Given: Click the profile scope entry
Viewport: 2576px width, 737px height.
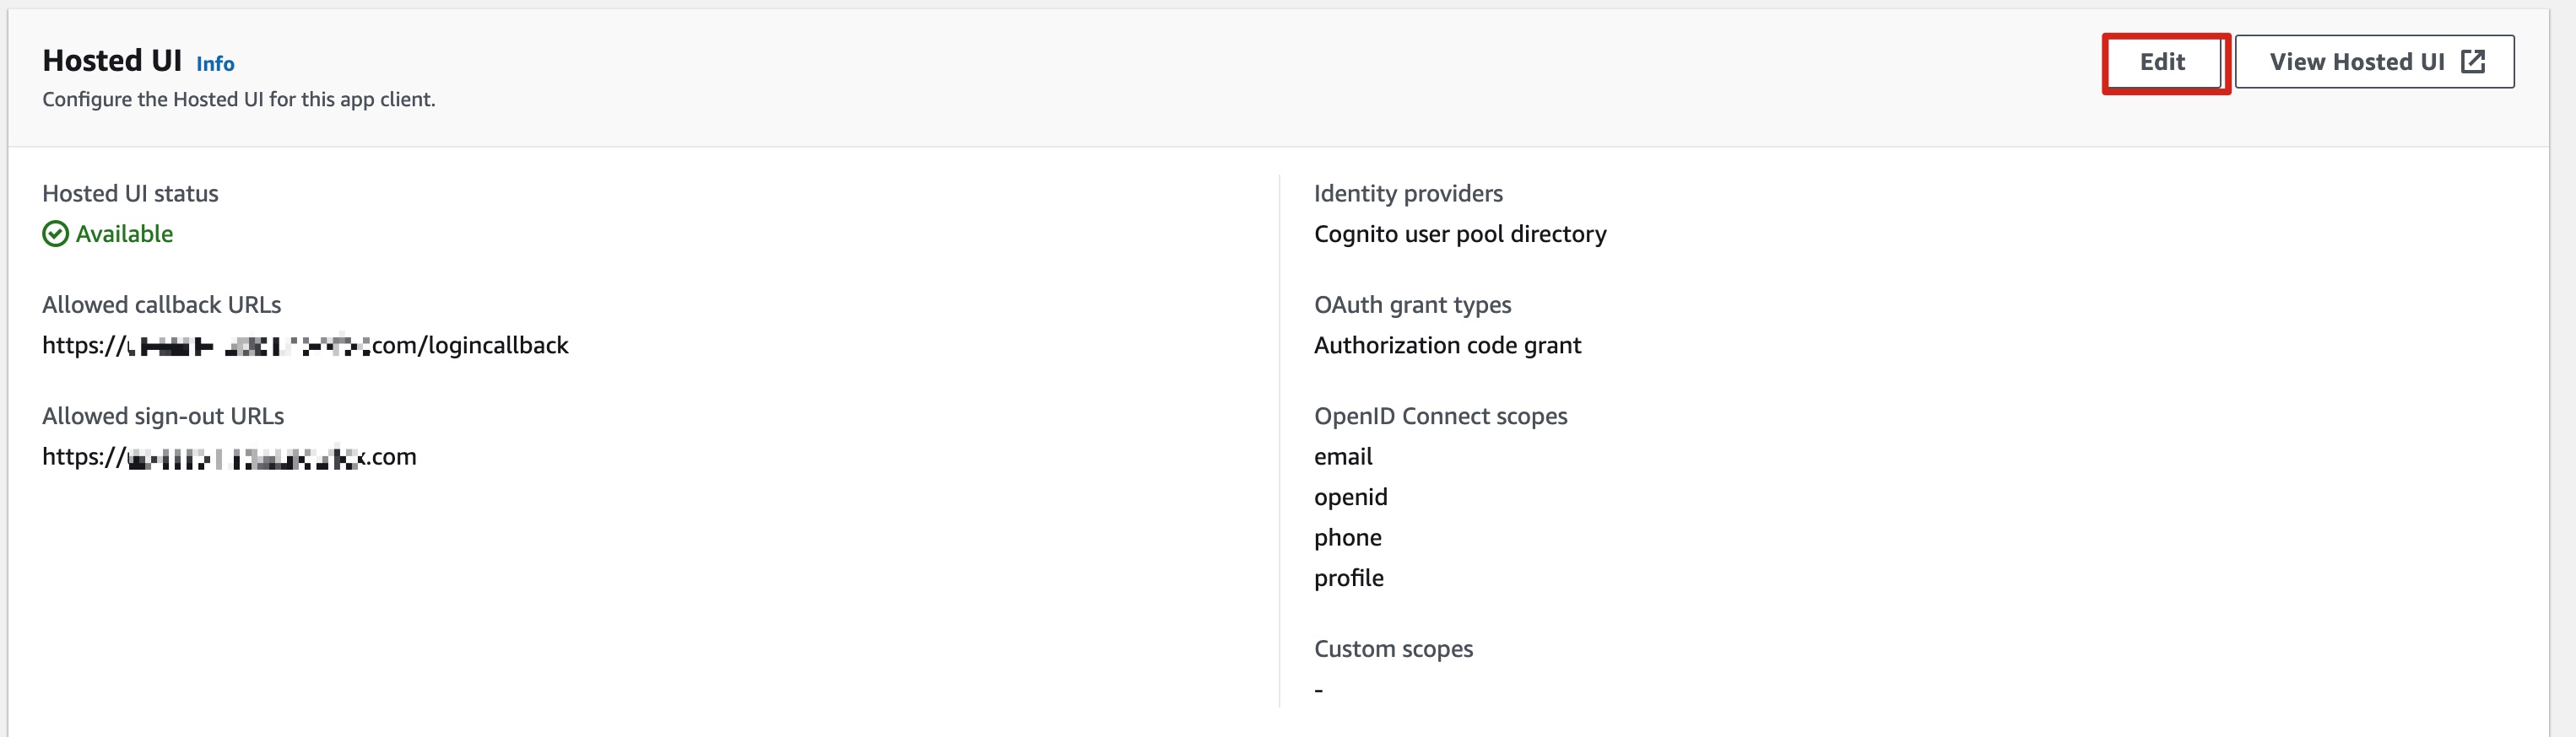Looking at the screenshot, I should click(x=1349, y=578).
